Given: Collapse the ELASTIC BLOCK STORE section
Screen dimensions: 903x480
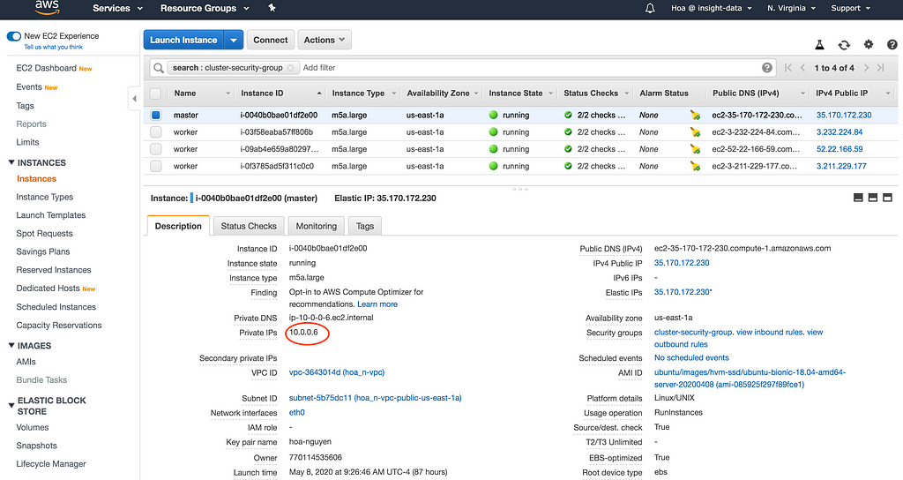Looking at the screenshot, I should (11, 406).
